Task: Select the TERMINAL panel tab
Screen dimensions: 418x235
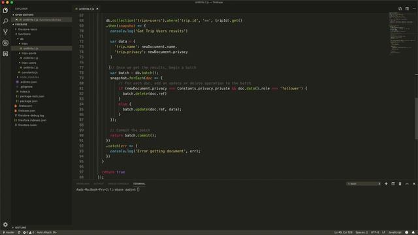Action: point(139,183)
